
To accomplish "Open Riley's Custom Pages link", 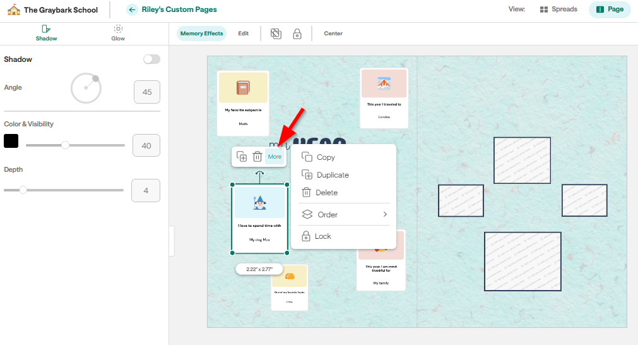I will point(179,9).
